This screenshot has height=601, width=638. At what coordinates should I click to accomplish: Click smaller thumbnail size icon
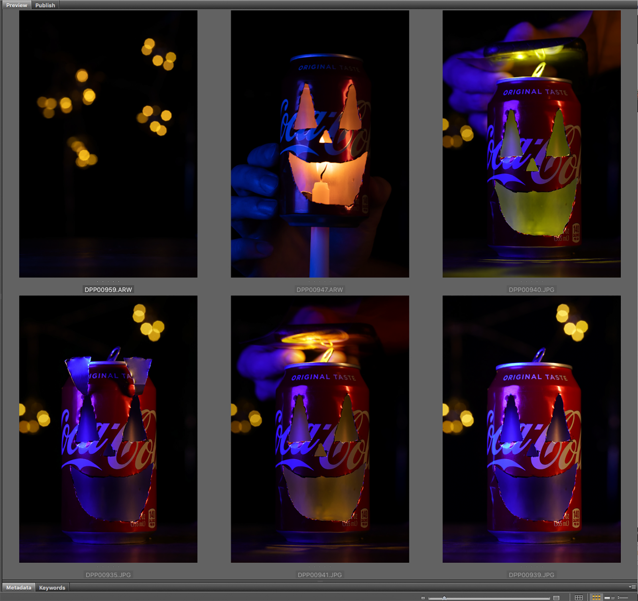tap(423, 597)
